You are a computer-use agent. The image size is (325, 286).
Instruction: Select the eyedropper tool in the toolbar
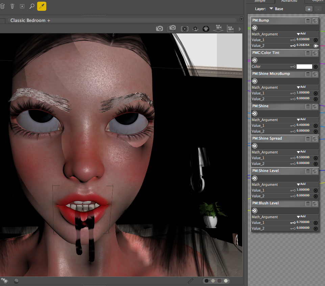[x=42, y=6]
